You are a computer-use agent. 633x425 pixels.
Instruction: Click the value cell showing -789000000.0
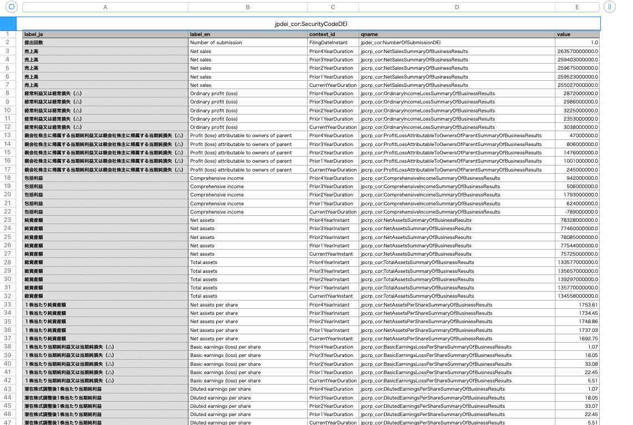tap(577, 211)
